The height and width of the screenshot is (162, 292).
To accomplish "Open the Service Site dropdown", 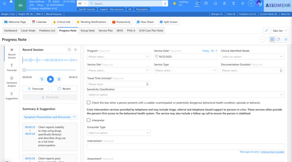I will [119, 70].
